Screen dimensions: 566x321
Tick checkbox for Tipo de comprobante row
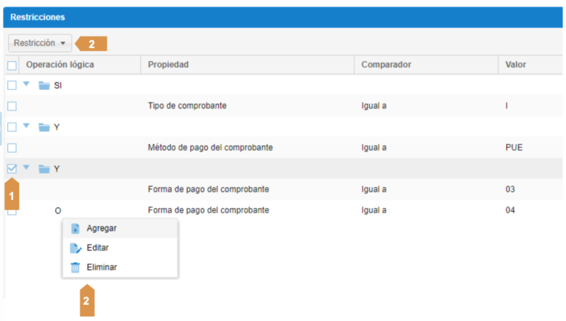pos(12,106)
